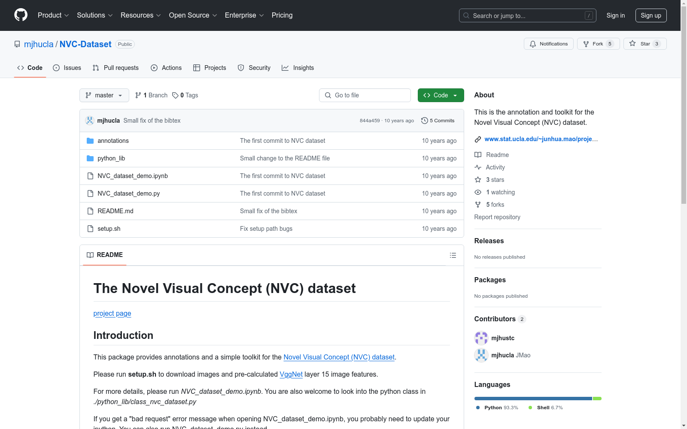Viewport: 687px width, 429px height.
Task: Click the file icon beside setup.sh
Action: pos(90,229)
